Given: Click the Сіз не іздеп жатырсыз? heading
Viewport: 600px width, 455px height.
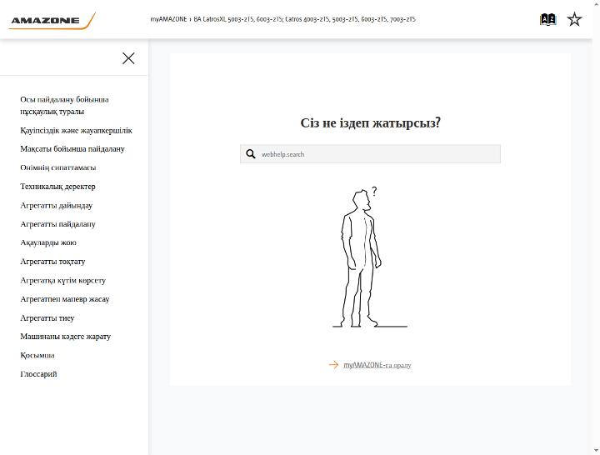Looking at the screenshot, I should coord(370,122).
